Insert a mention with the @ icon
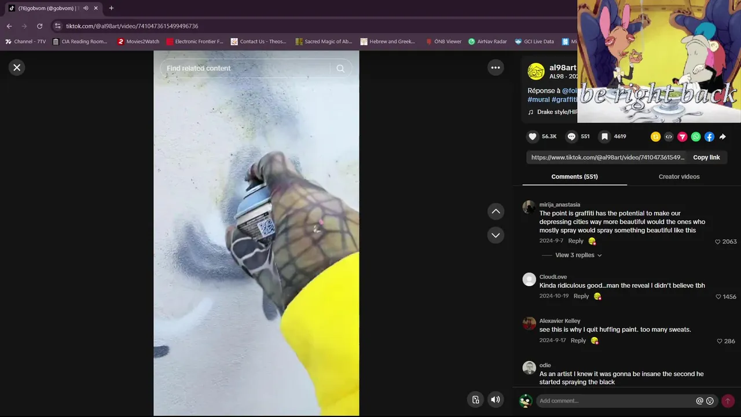741x417 pixels. (699, 401)
